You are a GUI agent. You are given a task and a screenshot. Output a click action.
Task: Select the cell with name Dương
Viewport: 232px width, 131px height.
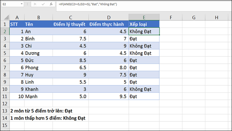tap(38, 53)
